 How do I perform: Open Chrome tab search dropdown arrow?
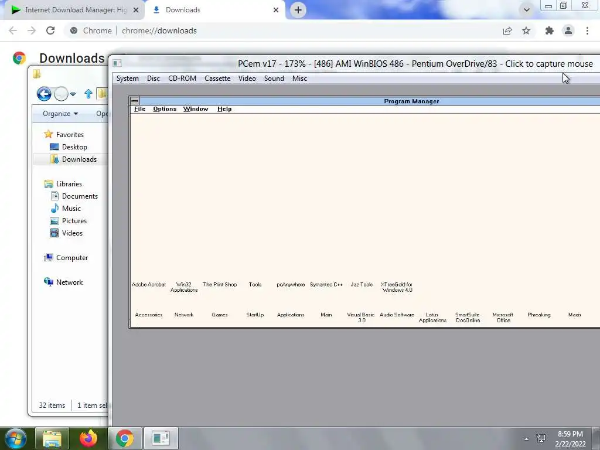pyautogui.click(x=527, y=10)
